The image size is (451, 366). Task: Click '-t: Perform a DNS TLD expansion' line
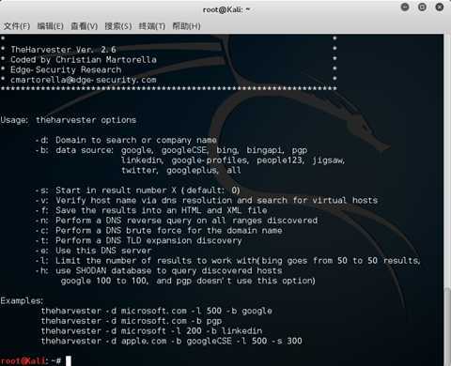[x=138, y=240]
